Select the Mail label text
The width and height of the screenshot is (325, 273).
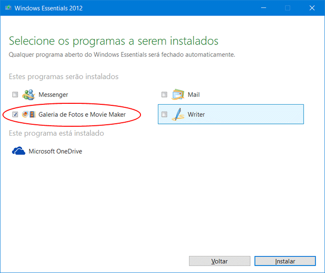(x=193, y=95)
